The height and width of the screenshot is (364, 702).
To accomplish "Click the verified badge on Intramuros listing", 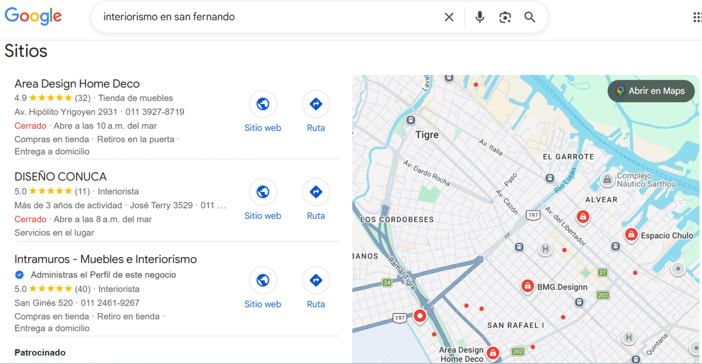I will coord(19,275).
